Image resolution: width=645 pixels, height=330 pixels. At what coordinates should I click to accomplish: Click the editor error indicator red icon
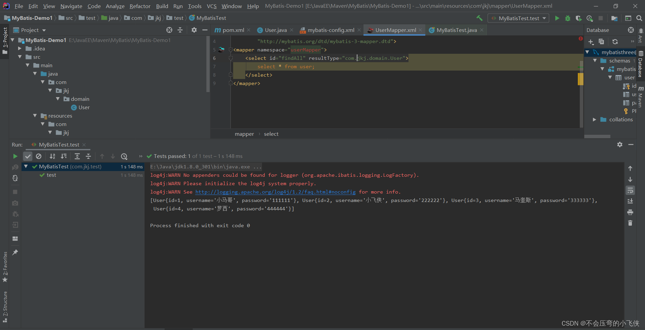point(580,39)
